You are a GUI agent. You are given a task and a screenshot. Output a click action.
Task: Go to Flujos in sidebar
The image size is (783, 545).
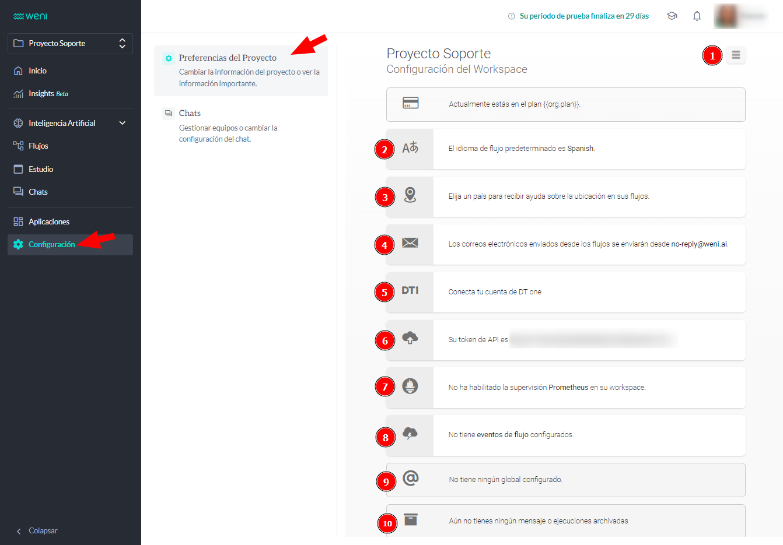(39, 146)
